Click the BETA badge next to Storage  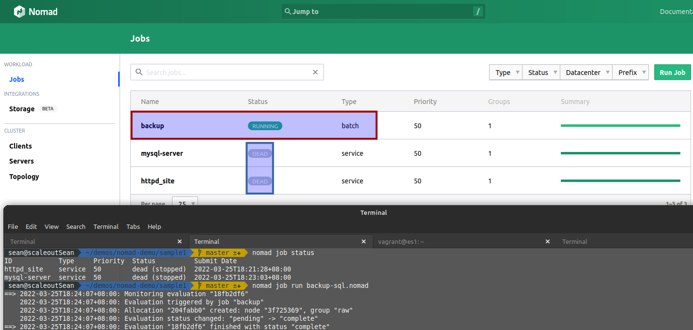48,109
